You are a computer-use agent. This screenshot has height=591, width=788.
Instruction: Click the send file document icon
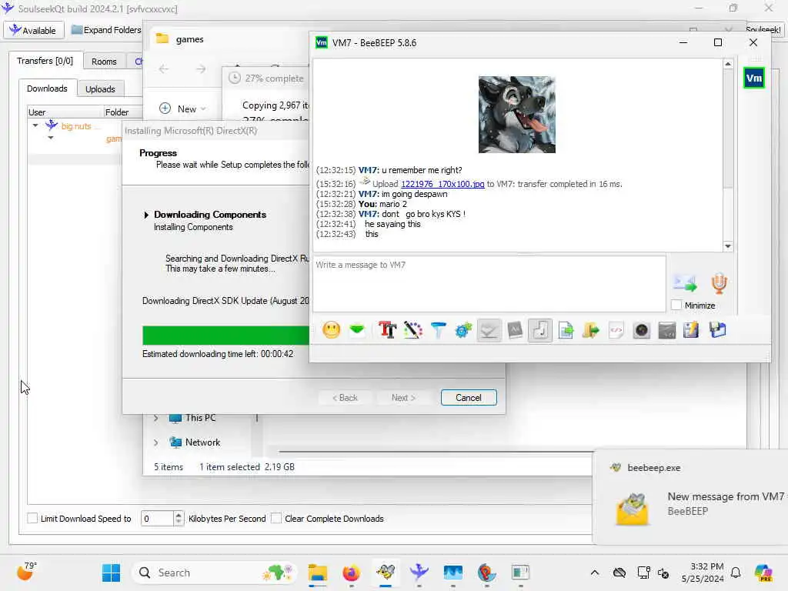click(x=566, y=330)
